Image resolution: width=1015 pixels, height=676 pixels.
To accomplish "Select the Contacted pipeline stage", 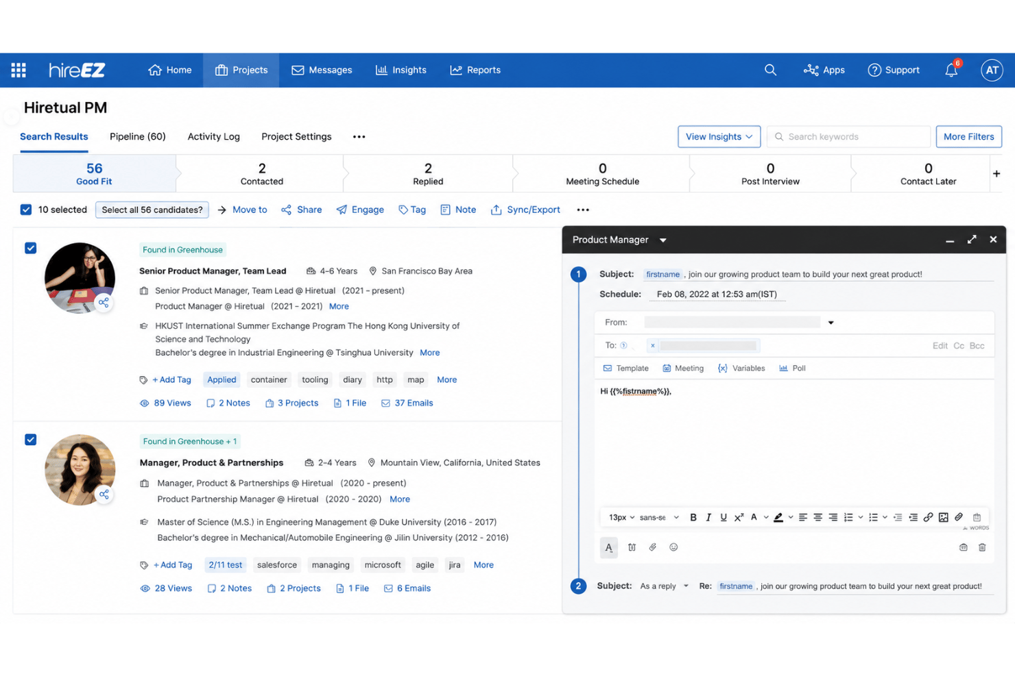I will point(261,173).
